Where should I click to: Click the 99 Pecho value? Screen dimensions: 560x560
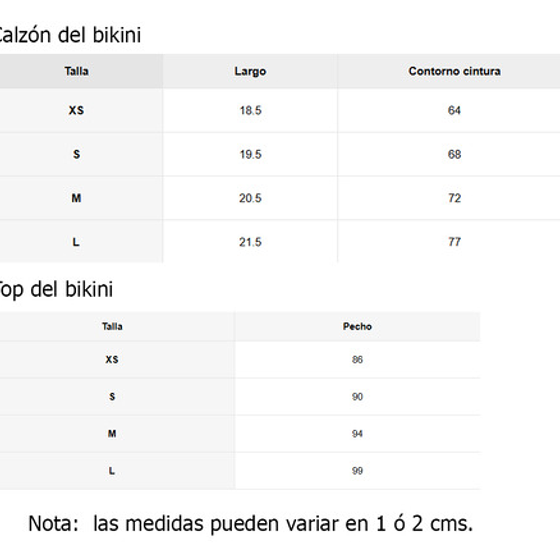[x=357, y=471]
